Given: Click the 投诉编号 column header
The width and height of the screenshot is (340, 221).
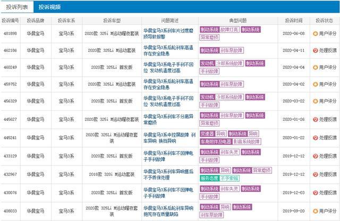Looking at the screenshot, I should pyautogui.click(x=10, y=21).
